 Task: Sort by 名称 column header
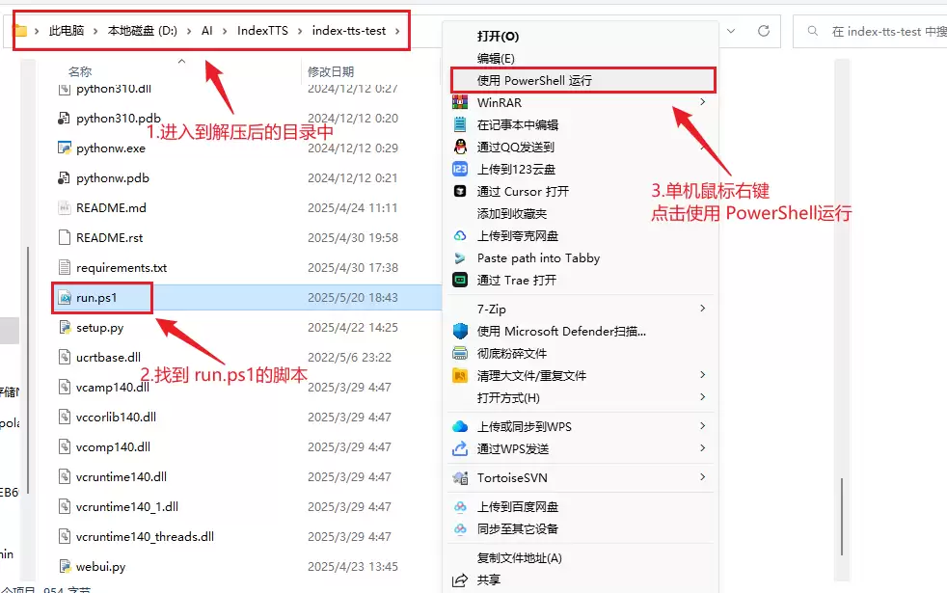80,72
